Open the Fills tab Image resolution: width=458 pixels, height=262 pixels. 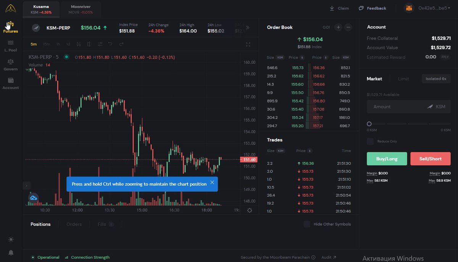tap(106, 224)
